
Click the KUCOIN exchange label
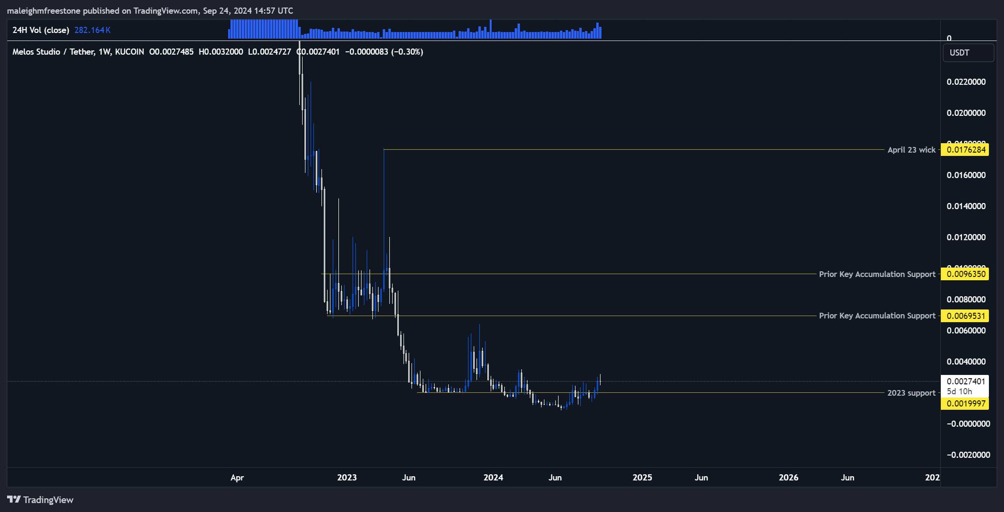point(127,52)
